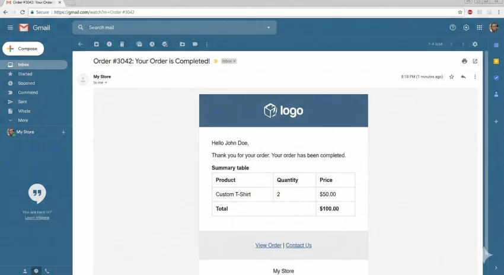Click the Search mail field
The image size is (504, 275).
click(x=174, y=28)
